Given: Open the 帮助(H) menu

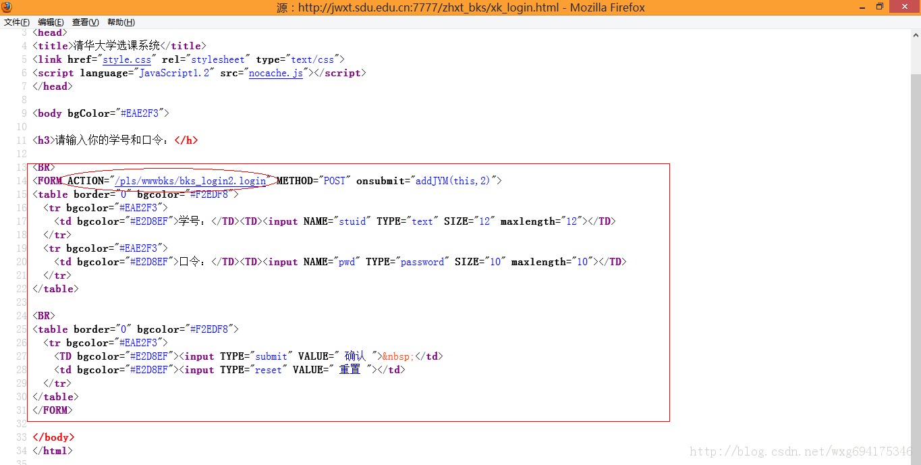Looking at the screenshot, I should [121, 22].
